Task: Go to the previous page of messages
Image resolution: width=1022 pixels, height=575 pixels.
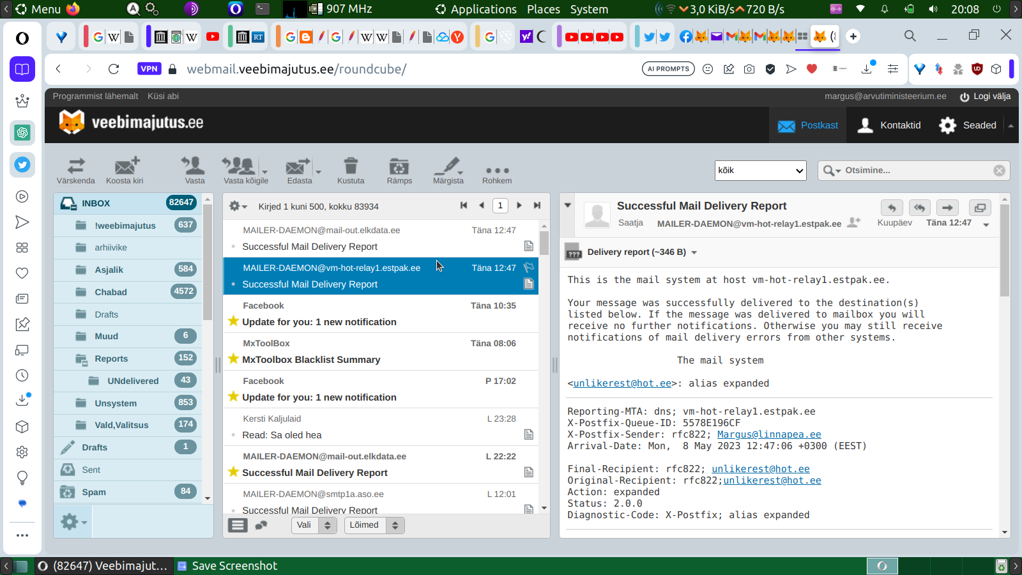Action: pyautogui.click(x=482, y=205)
